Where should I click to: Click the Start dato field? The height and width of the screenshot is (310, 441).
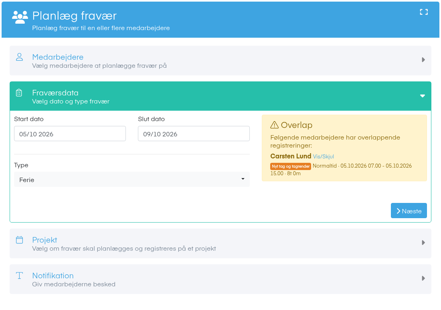point(70,134)
